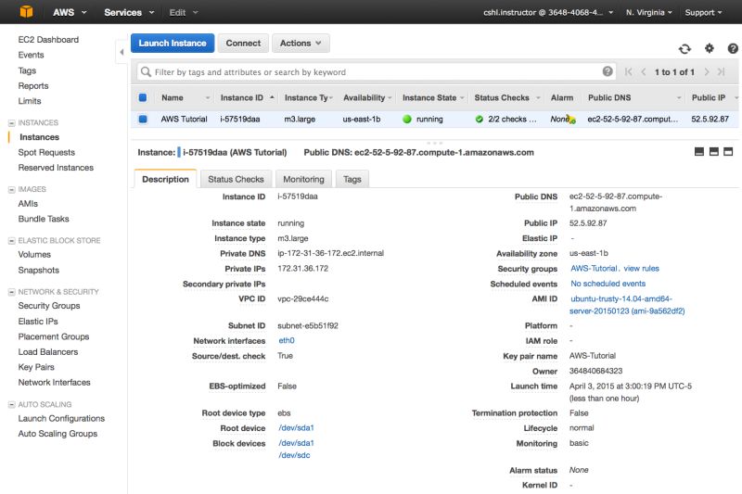Collapse the AUTO SCALING section
742x494 pixels.
[11, 405]
